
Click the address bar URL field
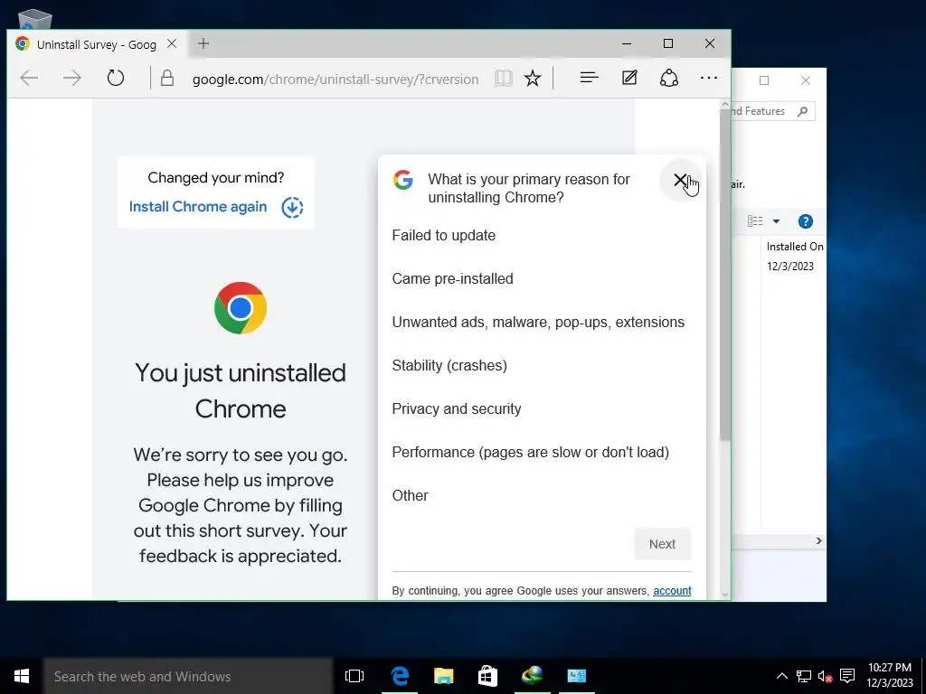click(335, 80)
